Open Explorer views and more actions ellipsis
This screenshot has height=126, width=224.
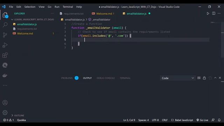(52, 13)
